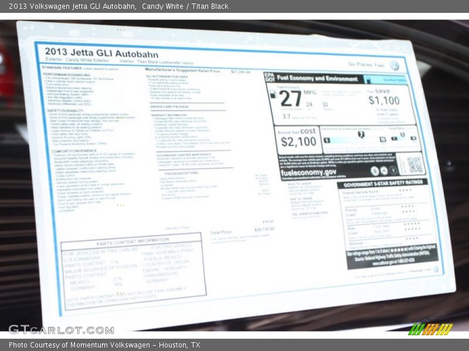Click the 'Total Price' label
469x351 pixels.
click(221, 232)
